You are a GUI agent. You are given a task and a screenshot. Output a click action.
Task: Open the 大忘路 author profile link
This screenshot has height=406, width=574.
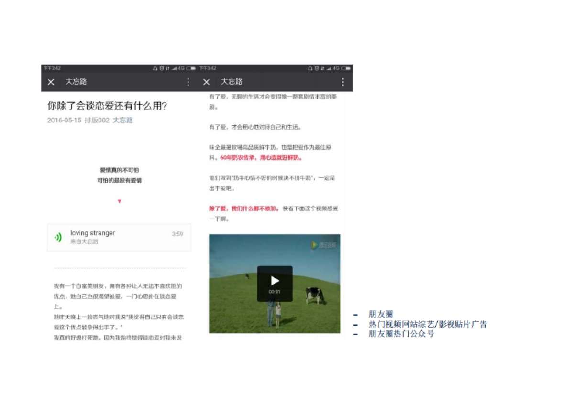pyautogui.click(x=121, y=120)
